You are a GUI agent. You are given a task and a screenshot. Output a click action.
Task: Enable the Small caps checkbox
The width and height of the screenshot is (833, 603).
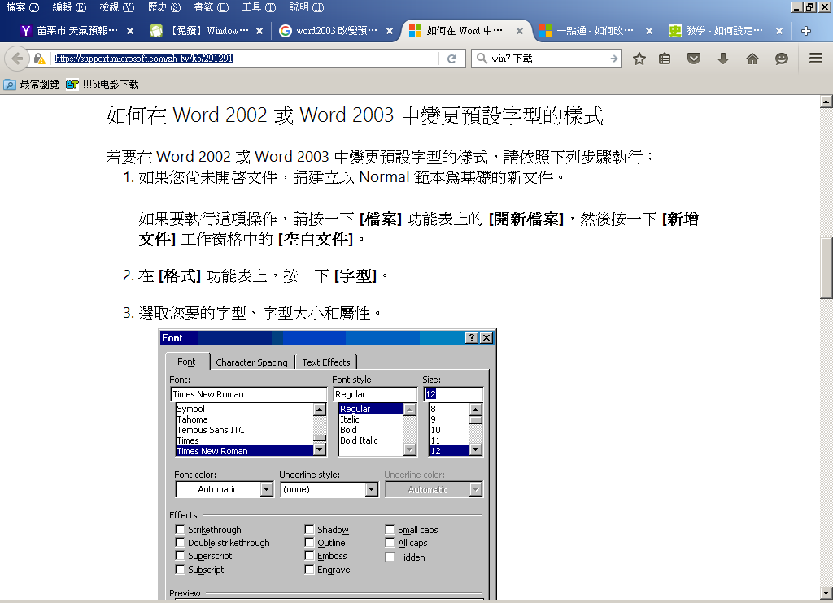[390, 529]
